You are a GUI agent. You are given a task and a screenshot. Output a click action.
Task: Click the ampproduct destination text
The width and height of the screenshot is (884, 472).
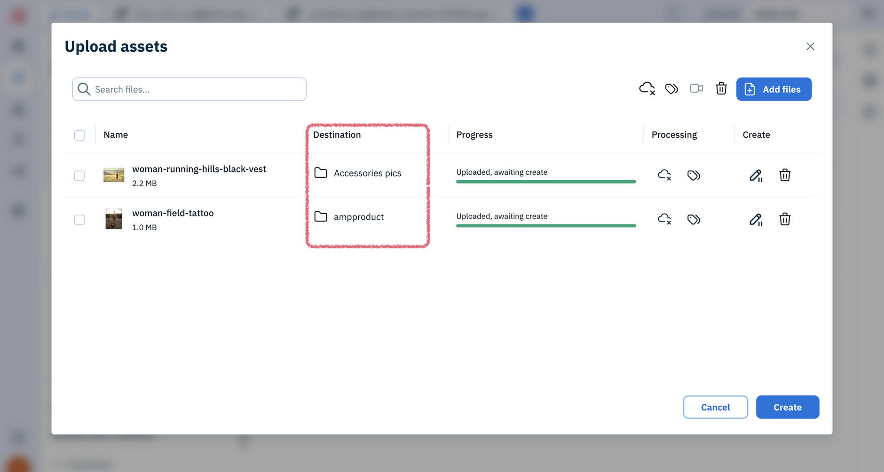click(359, 217)
